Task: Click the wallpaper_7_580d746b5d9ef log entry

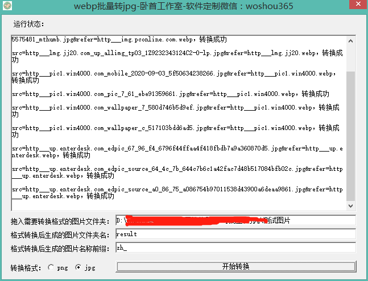Action: coord(176,111)
